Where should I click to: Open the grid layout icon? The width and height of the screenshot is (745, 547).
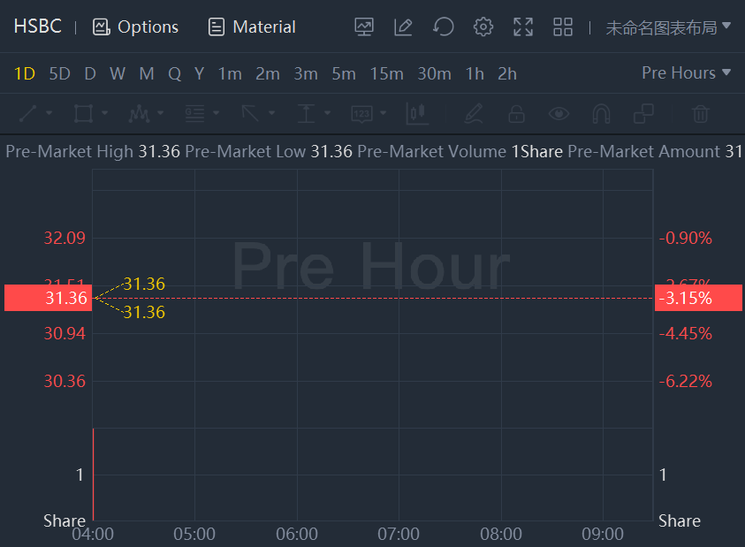pyautogui.click(x=563, y=27)
